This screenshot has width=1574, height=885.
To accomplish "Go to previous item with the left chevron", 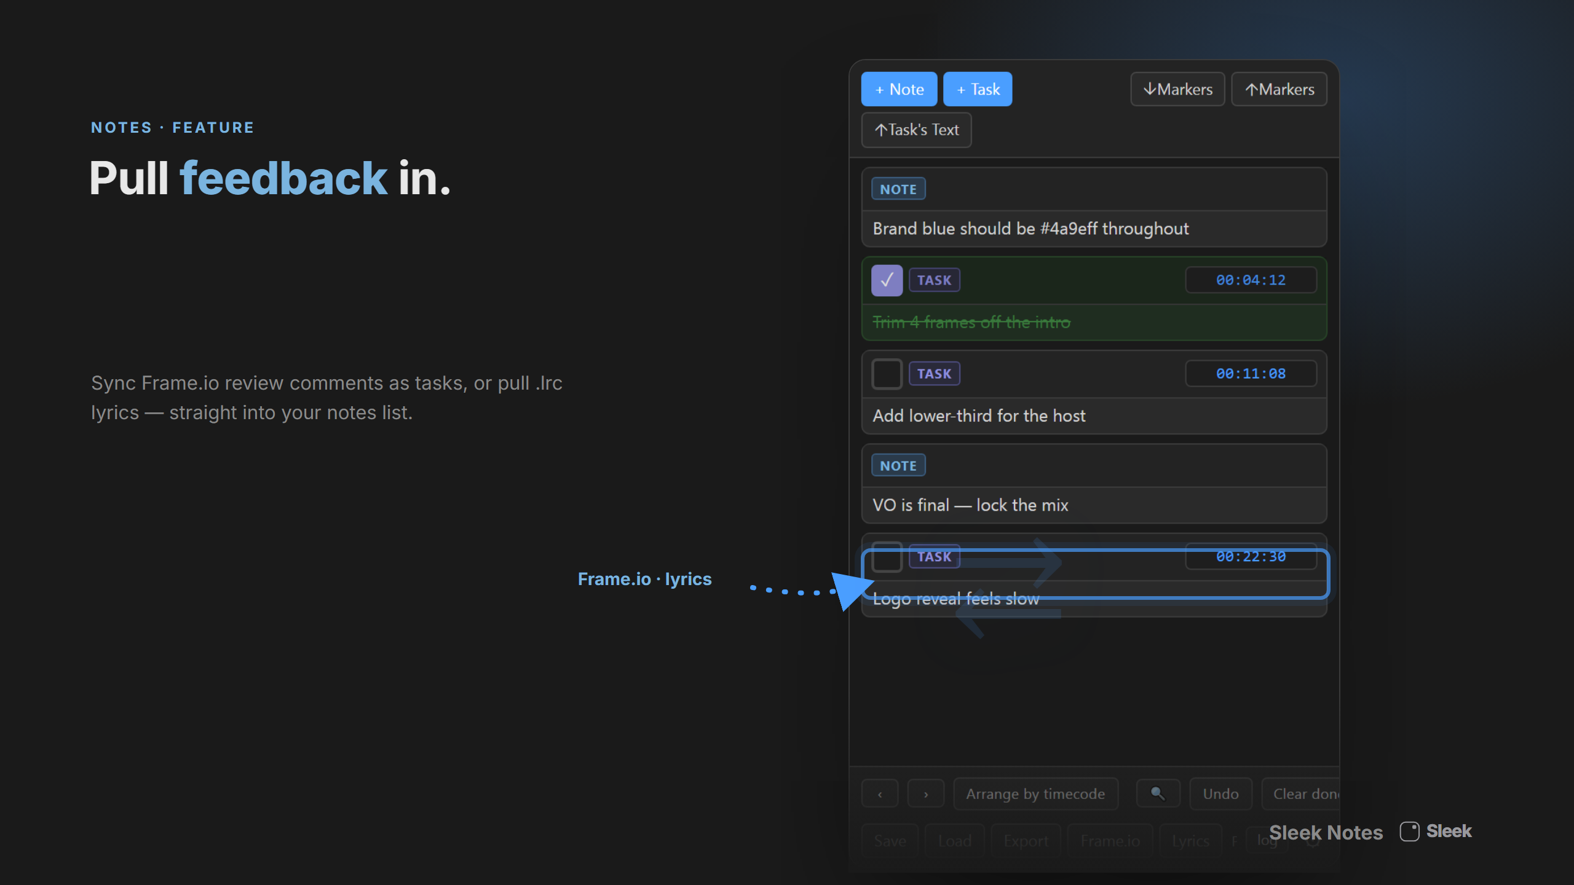I will click(x=880, y=794).
